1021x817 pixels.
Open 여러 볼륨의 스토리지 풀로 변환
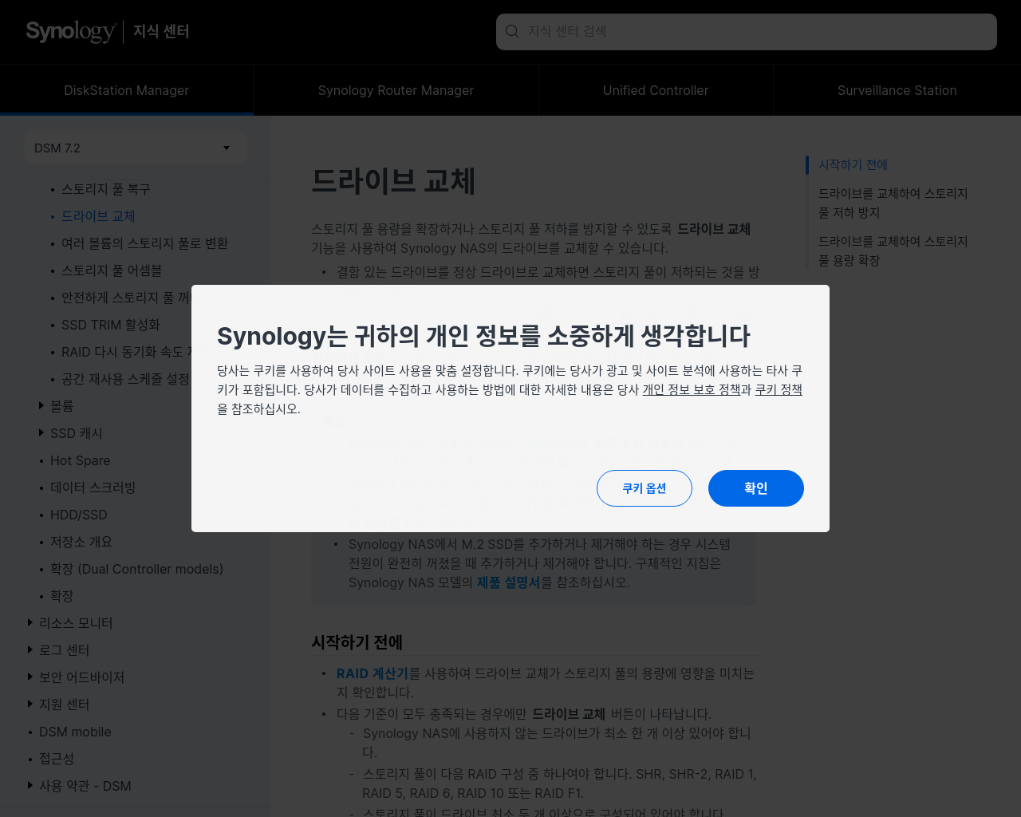coord(144,243)
